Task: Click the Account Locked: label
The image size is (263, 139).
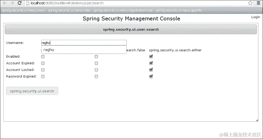Action: 20,70
